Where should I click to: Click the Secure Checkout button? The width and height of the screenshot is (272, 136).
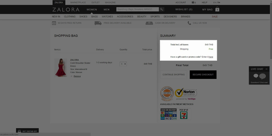click(203, 75)
